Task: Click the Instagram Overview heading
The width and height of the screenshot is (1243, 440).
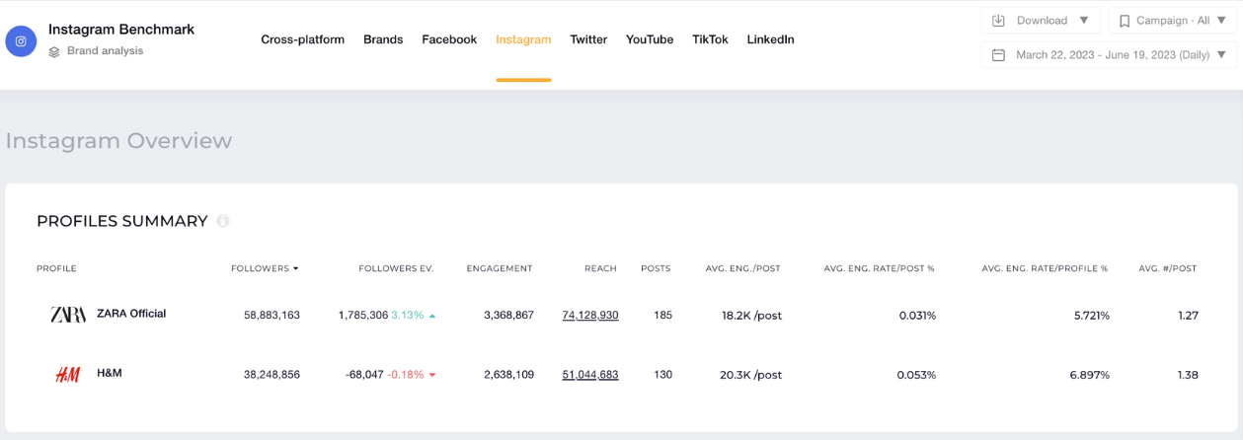Action: [x=118, y=141]
